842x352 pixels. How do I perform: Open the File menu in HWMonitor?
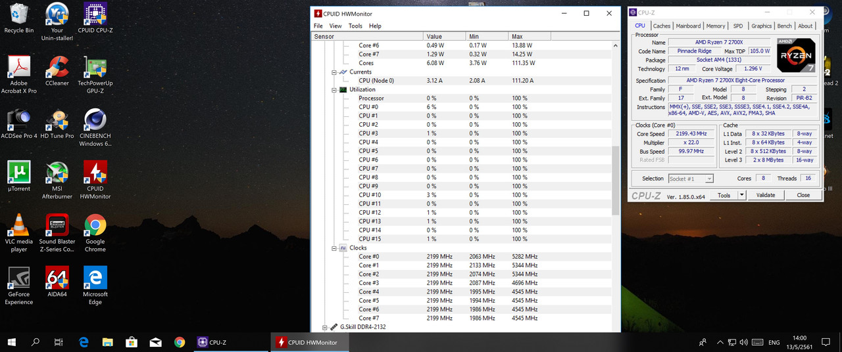[x=318, y=26]
